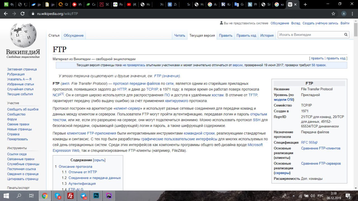Open Task View on the taskbar
Screen dimensions: 358x201
[x=32, y=196]
